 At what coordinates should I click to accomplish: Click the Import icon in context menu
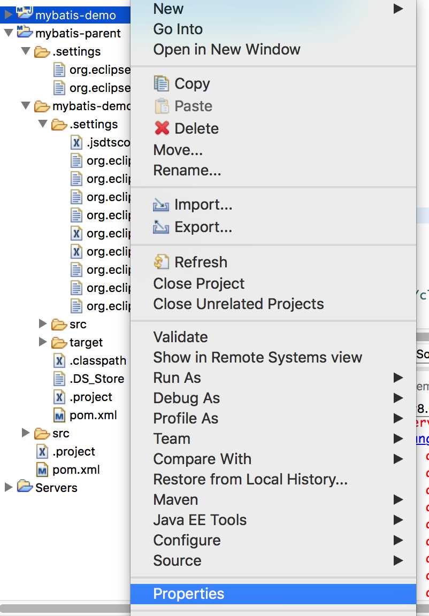click(161, 205)
